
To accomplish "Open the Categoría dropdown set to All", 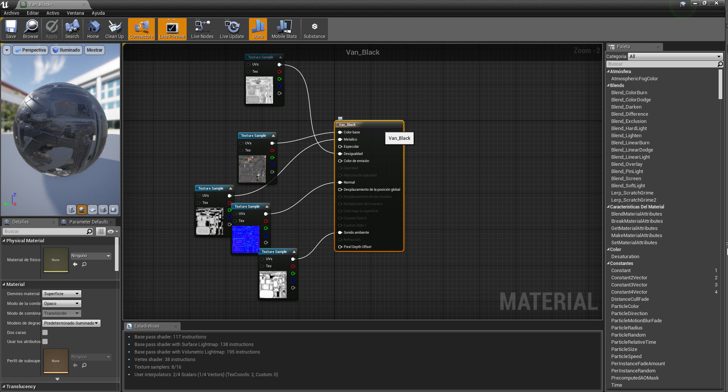I will click(675, 57).
